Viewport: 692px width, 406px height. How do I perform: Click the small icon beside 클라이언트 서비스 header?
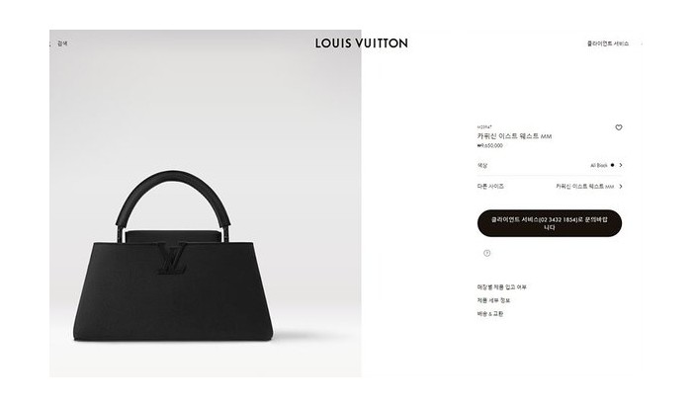pyautogui.click(x=642, y=43)
